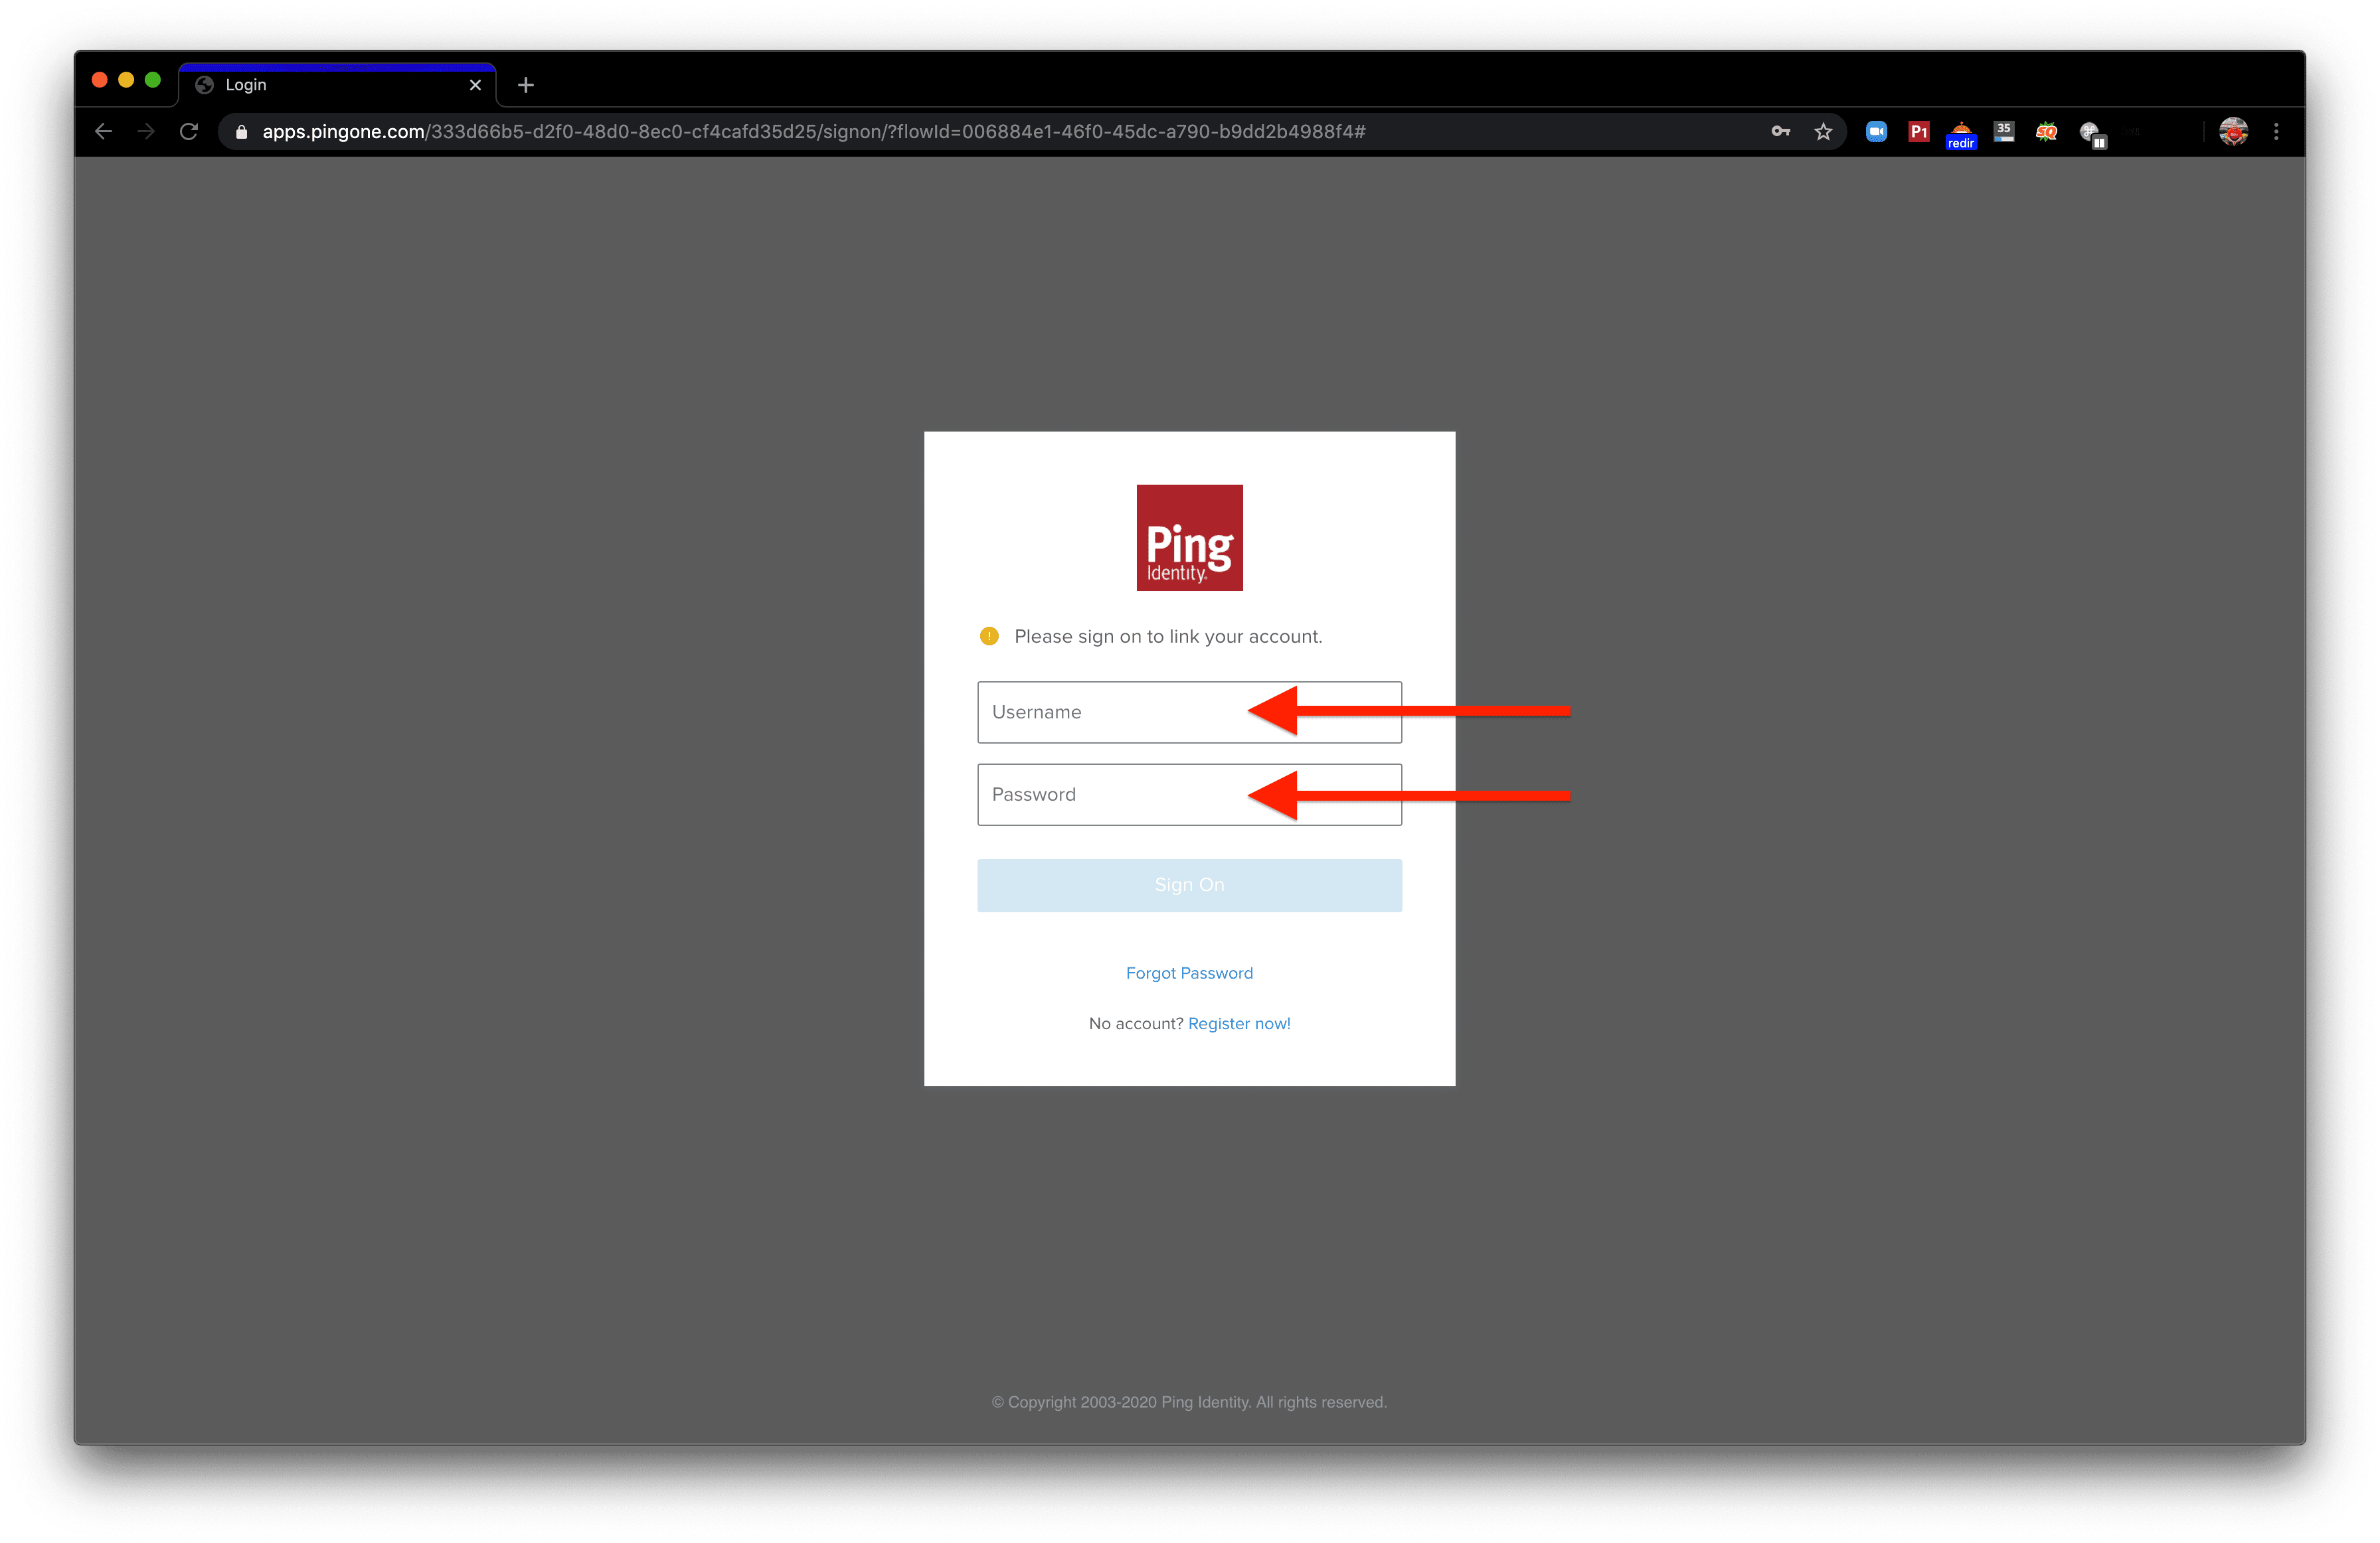The width and height of the screenshot is (2380, 1543).
Task: Click the Ping Identity logo
Action: point(1189,538)
